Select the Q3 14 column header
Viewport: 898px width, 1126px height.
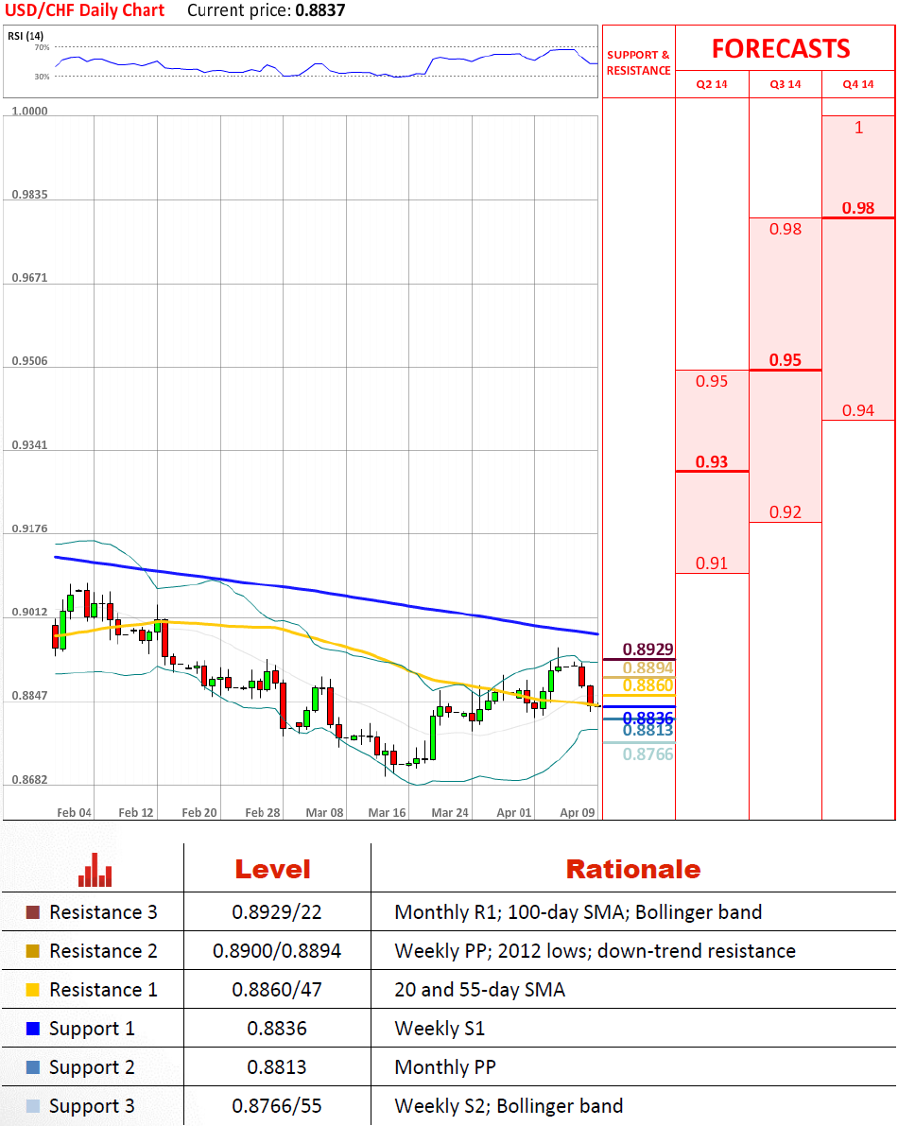(786, 84)
